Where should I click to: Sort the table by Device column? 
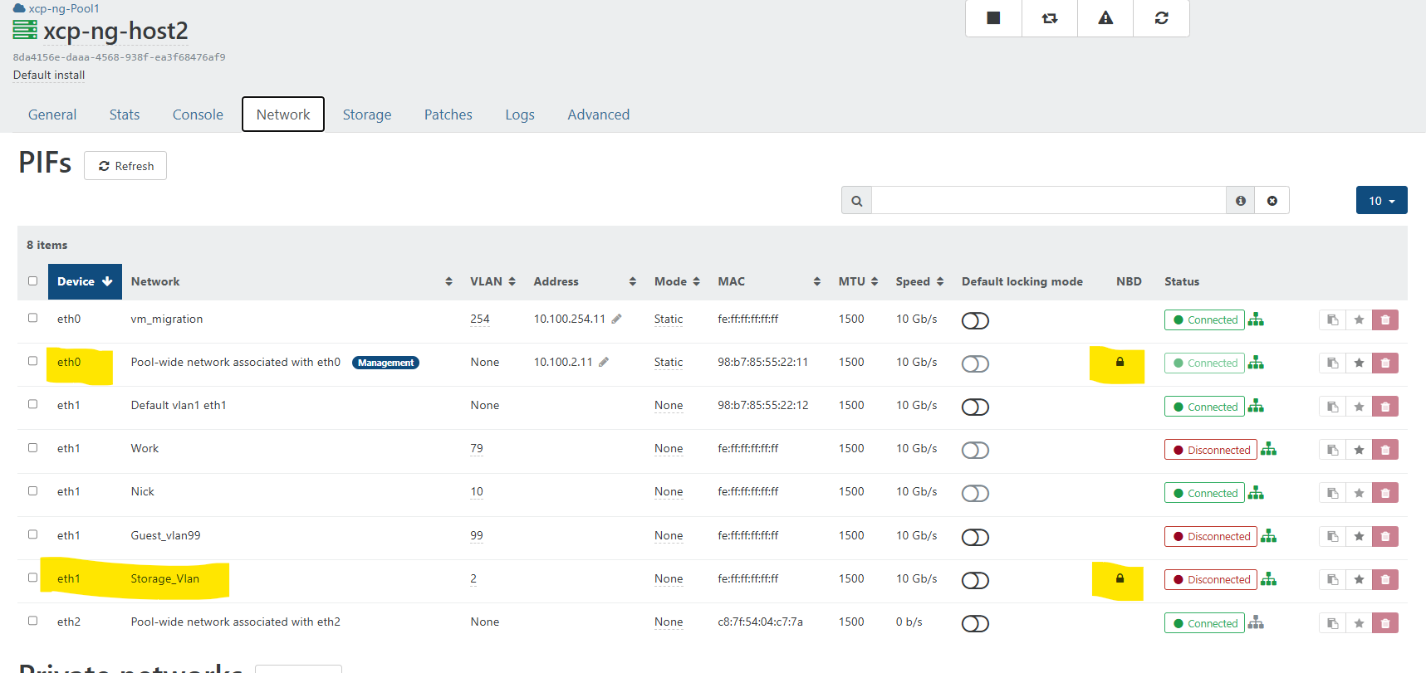[x=85, y=281]
